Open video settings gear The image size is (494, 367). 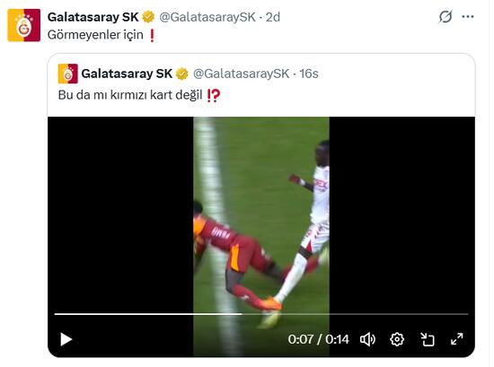pos(397,339)
